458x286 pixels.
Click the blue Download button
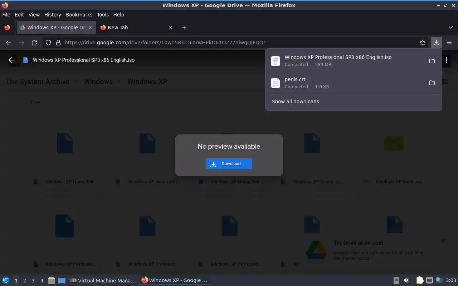pyautogui.click(x=229, y=164)
